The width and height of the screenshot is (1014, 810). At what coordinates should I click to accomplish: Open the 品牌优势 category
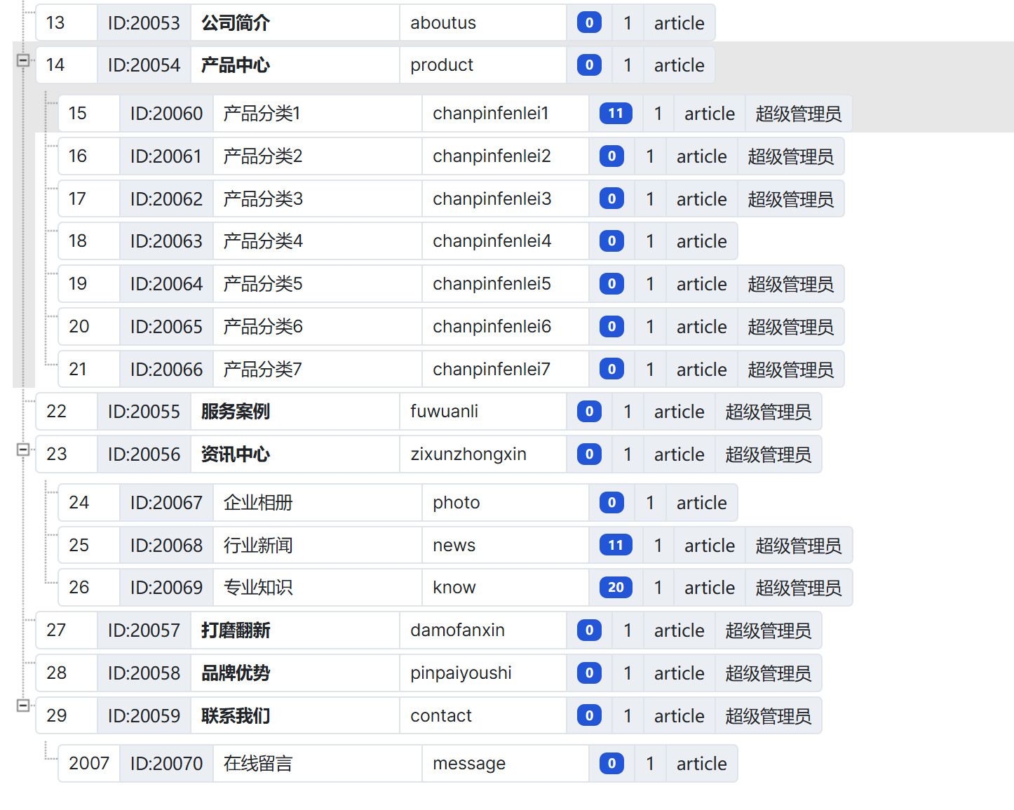click(x=236, y=673)
